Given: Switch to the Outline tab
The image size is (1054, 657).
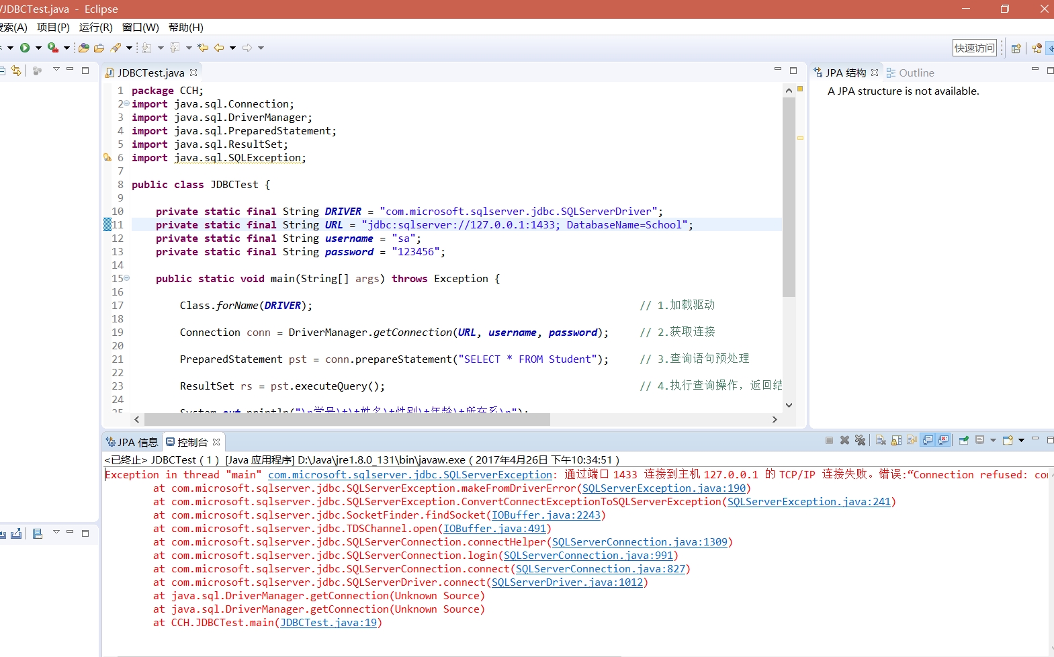Looking at the screenshot, I should click(910, 73).
